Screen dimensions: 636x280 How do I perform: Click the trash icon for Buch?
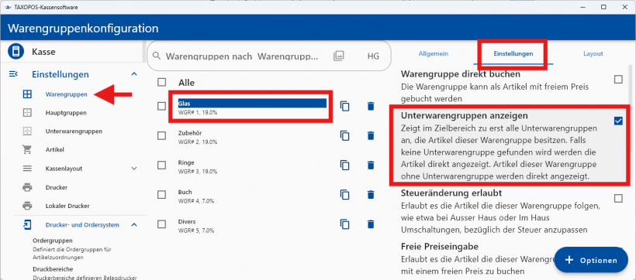click(370, 195)
